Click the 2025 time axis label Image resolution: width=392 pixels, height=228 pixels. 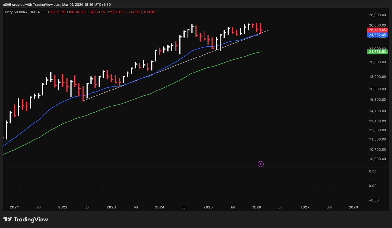[x=208, y=207]
